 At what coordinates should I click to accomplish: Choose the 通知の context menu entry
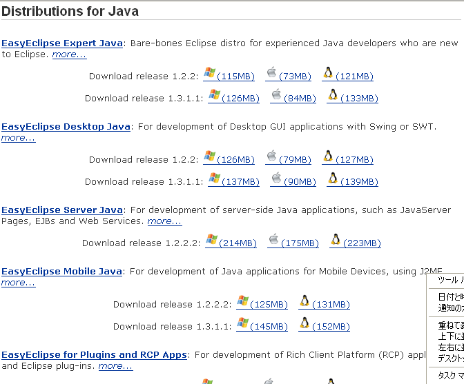[x=451, y=307]
